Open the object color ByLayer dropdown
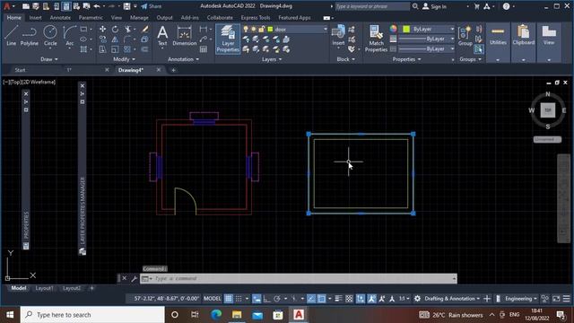574x323 pixels. point(452,29)
